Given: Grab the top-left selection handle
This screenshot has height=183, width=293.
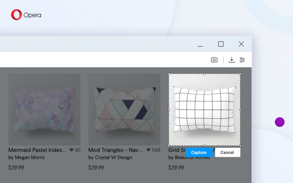Looking at the screenshot, I should [x=169, y=74].
